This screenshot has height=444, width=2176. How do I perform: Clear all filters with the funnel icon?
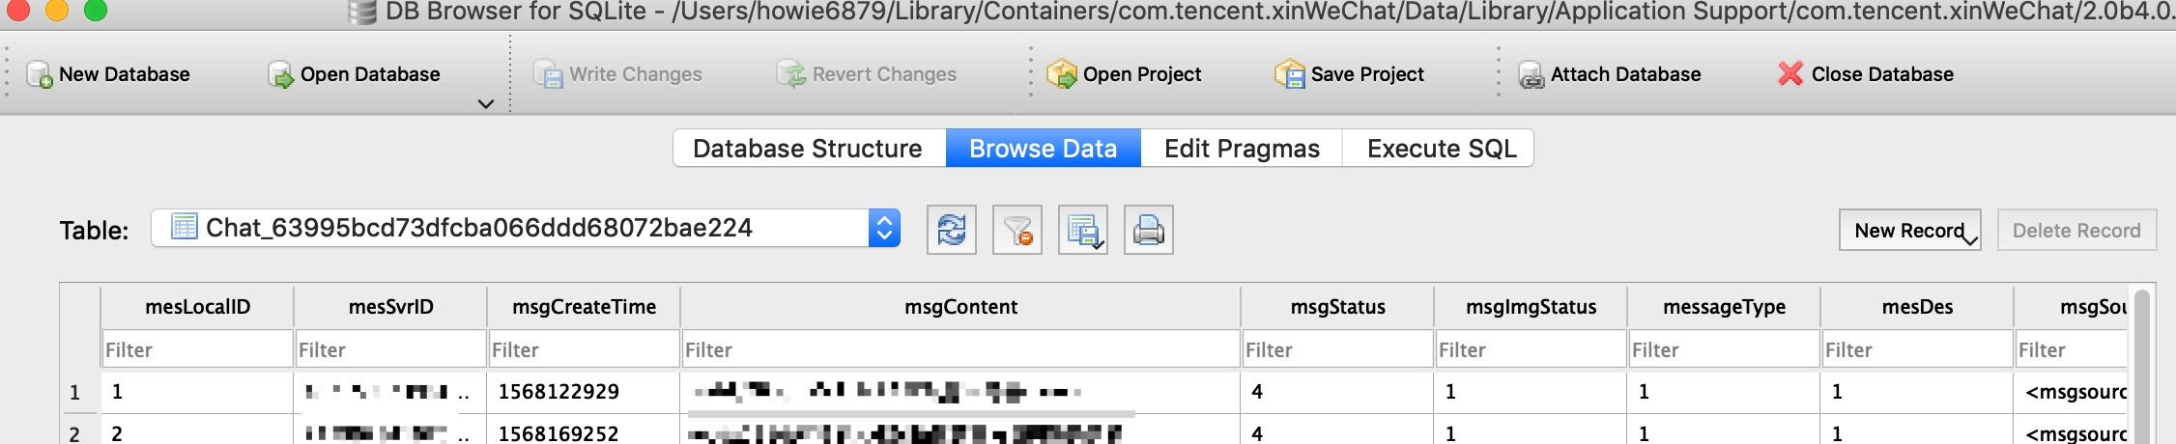tap(1017, 230)
